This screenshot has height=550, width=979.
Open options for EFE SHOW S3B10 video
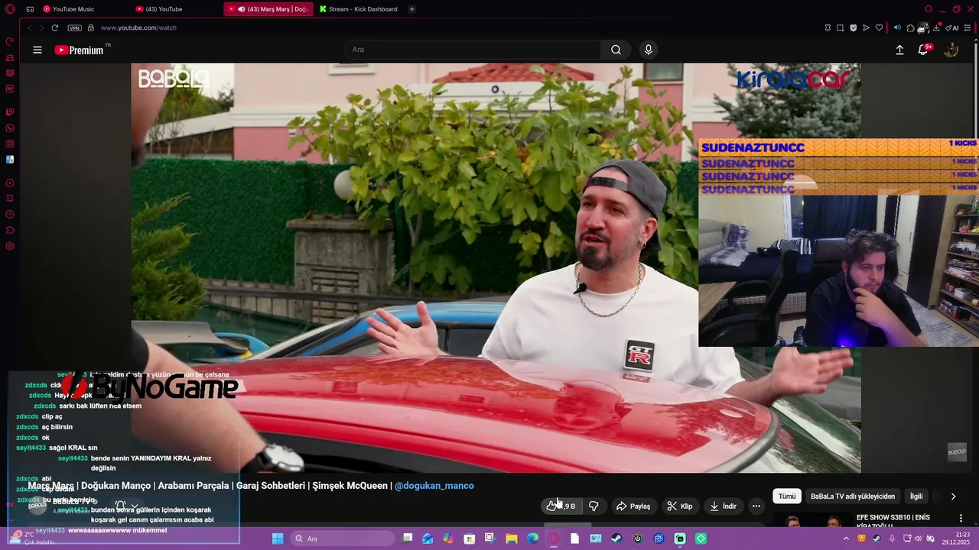point(961,519)
